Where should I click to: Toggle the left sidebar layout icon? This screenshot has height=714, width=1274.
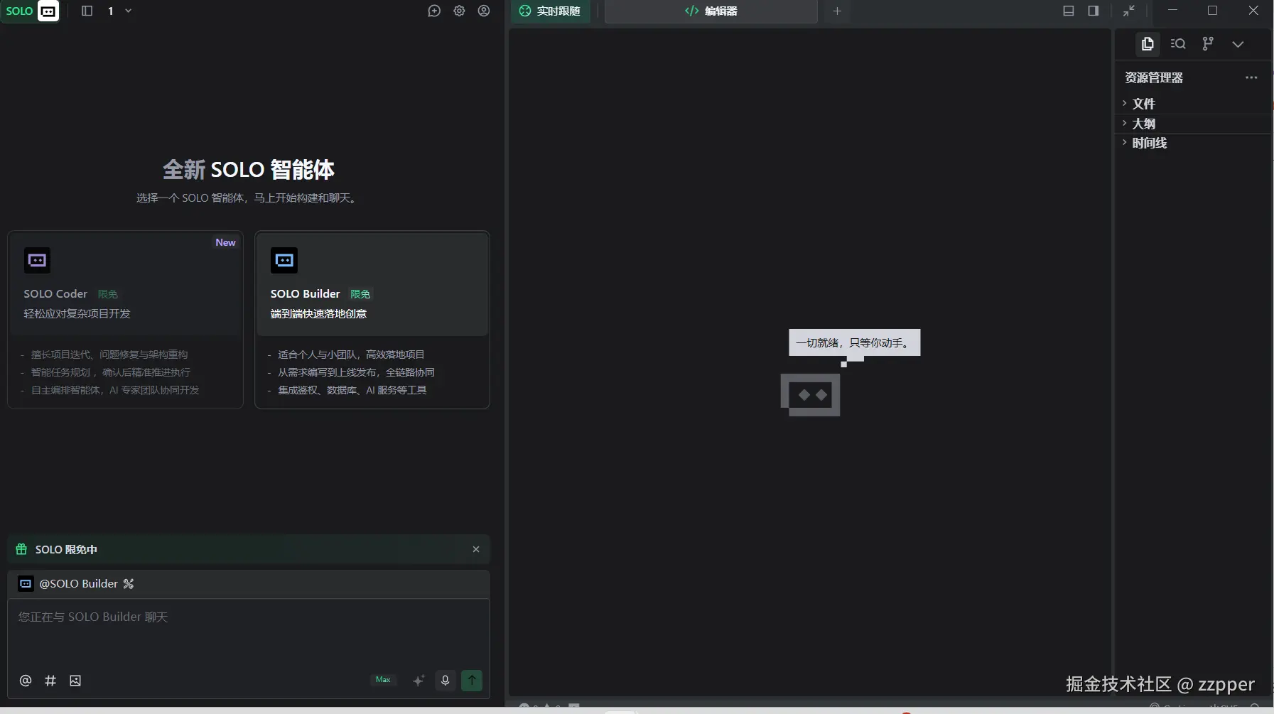tap(87, 11)
